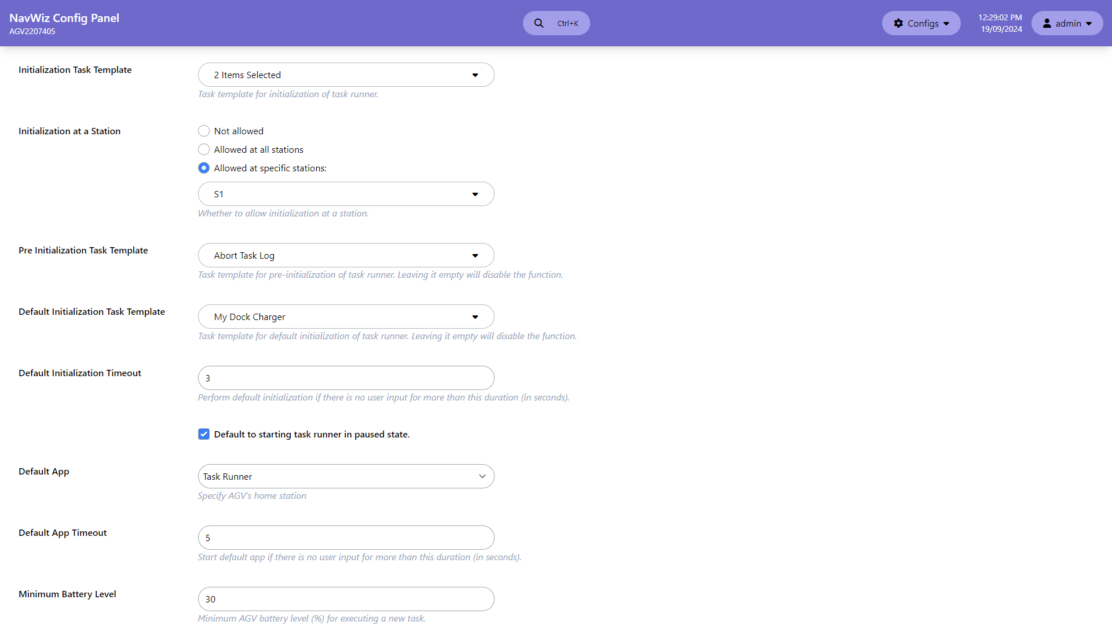This screenshot has height=625, width=1112.
Task: Click the caret arrow beside Configs
Action: click(x=946, y=24)
